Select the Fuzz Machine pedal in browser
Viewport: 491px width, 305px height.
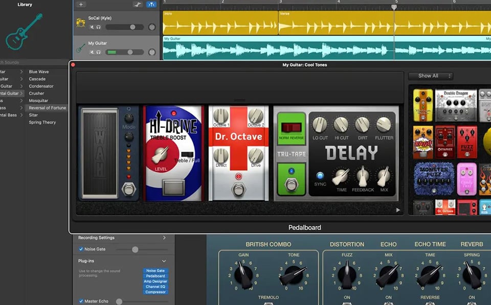(x=467, y=142)
